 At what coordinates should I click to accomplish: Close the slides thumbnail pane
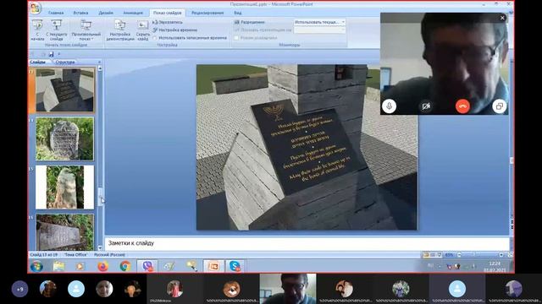100,62
